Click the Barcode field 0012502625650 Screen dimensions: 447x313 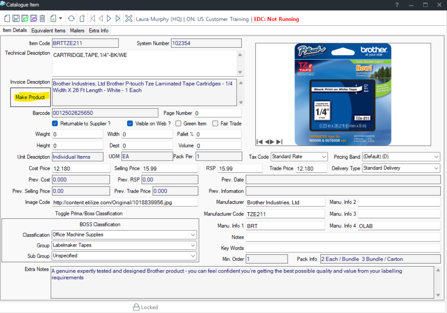coord(105,113)
